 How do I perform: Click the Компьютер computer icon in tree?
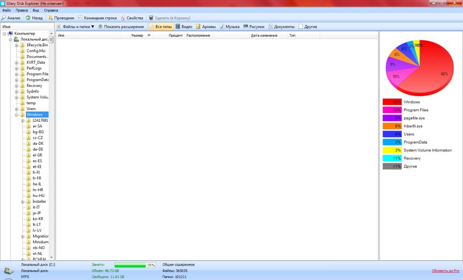(10, 34)
